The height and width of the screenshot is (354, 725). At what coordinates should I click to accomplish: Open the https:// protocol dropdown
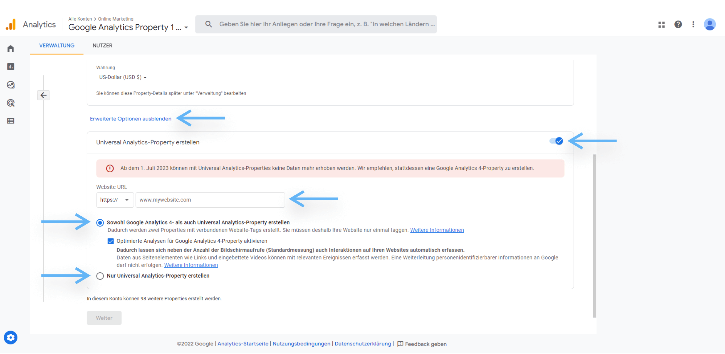pos(115,200)
